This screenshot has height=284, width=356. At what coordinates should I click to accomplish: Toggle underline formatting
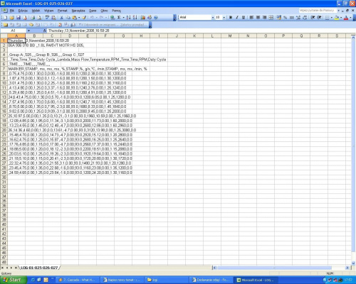[244, 18]
